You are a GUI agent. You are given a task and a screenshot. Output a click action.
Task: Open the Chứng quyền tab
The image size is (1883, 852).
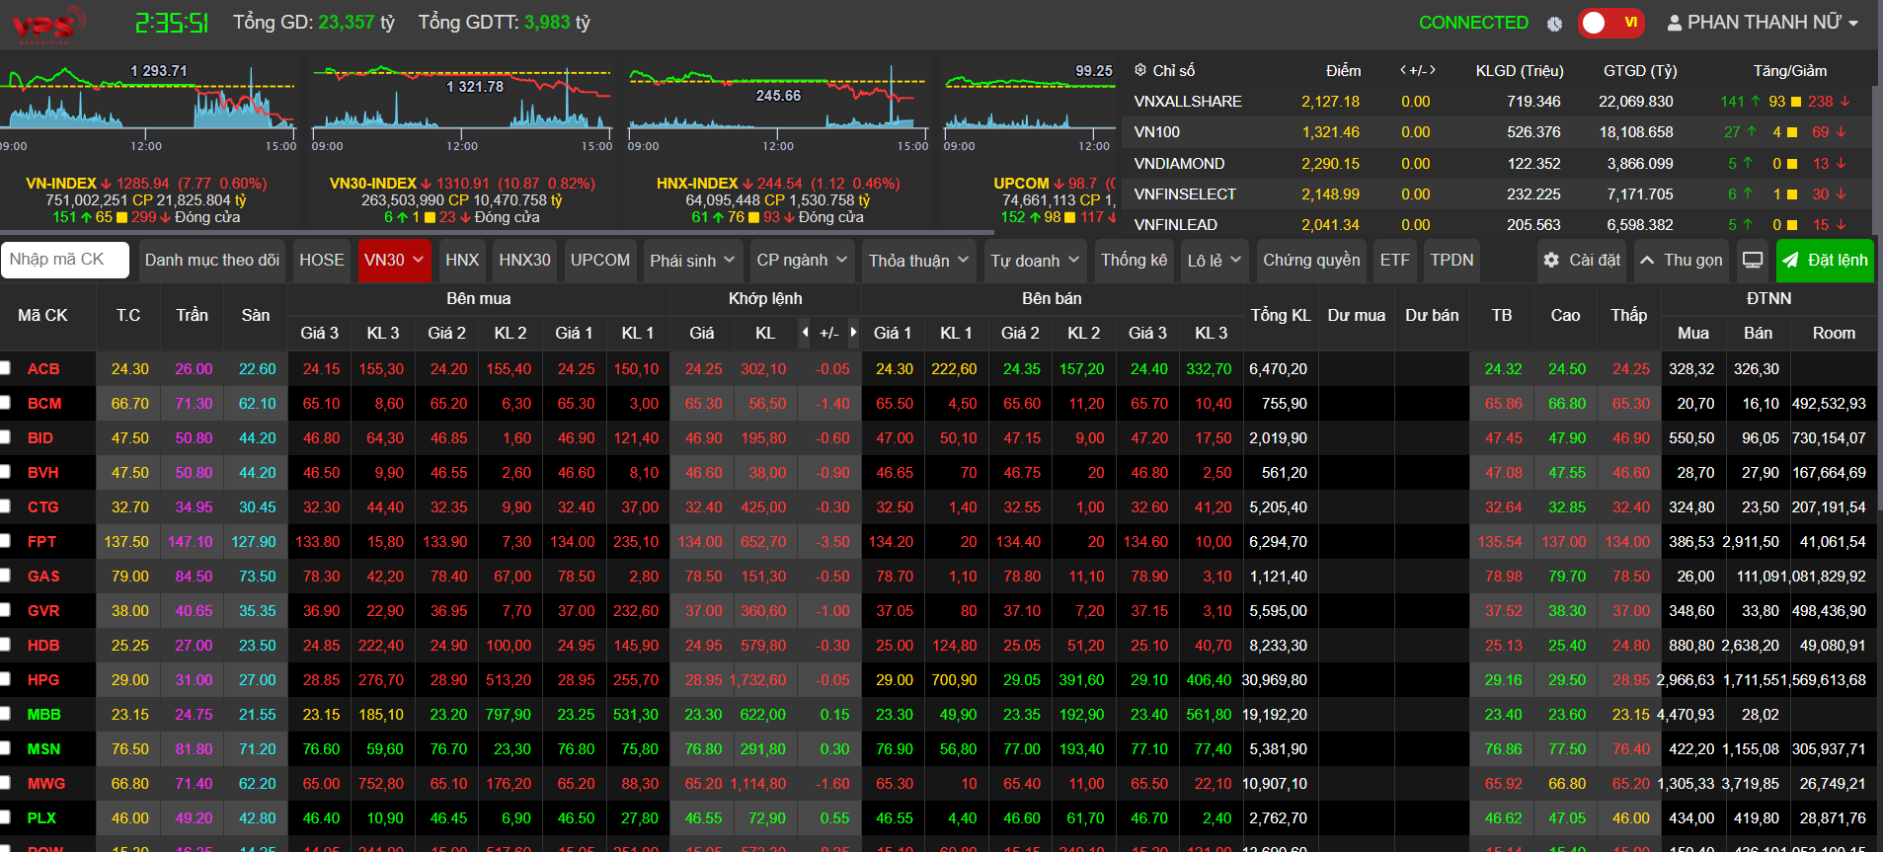tap(1311, 260)
